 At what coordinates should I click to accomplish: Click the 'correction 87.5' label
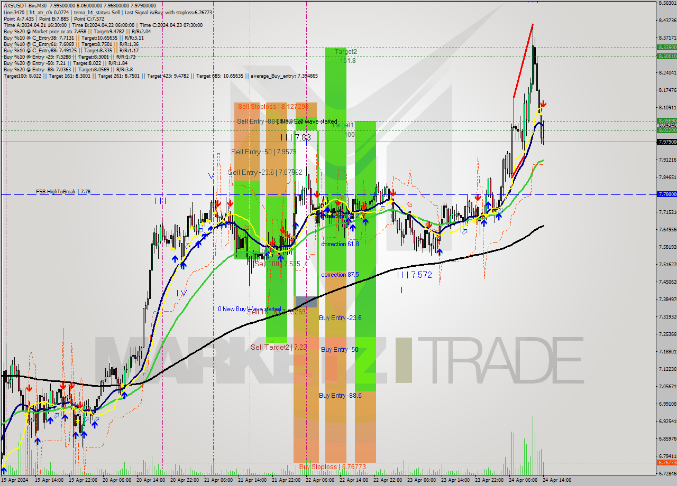(x=340, y=275)
